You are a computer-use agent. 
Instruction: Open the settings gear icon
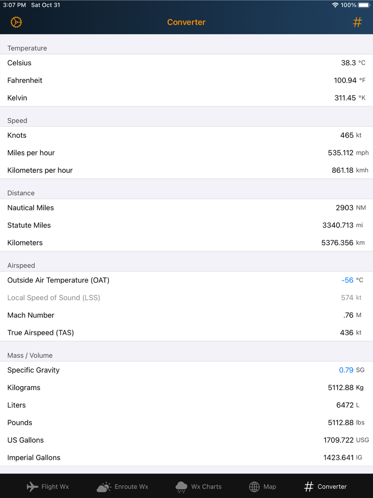point(16,22)
